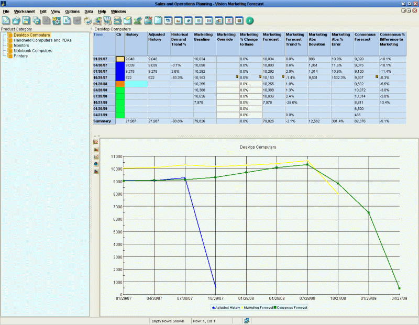Click the running man icon
This screenshot has height=325, width=419.
(x=97, y=20)
